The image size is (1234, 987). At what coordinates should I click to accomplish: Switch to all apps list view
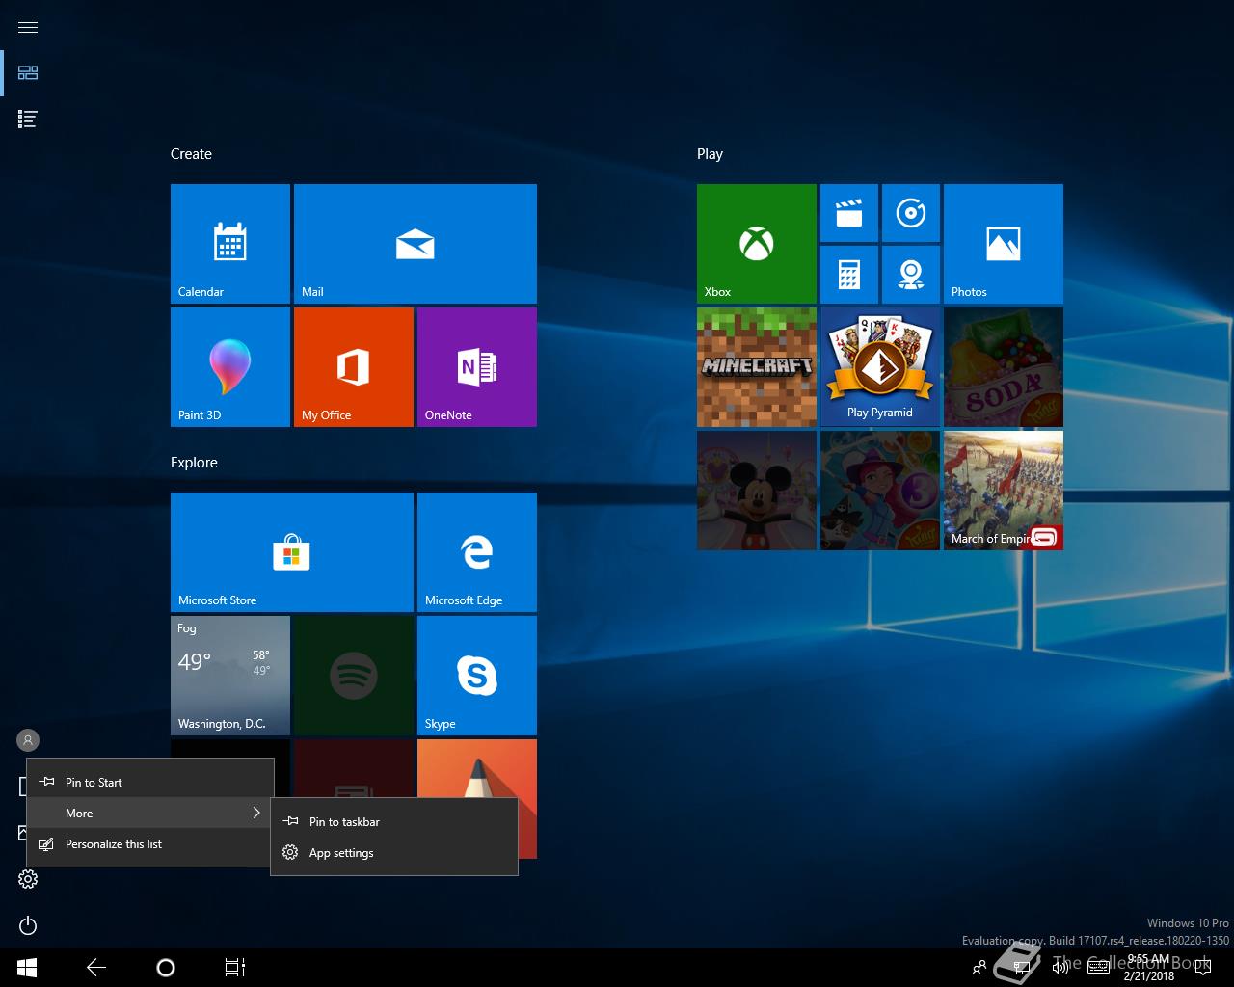coord(28,120)
